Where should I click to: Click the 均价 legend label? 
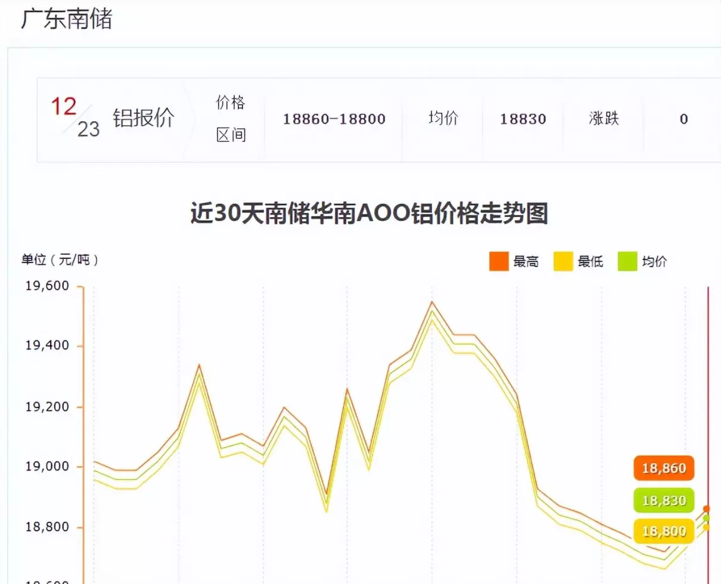(655, 261)
